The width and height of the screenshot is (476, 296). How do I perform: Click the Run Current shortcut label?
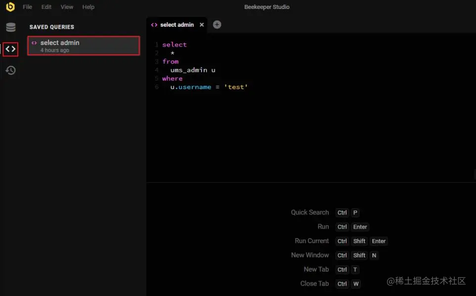click(x=311, y=241)
